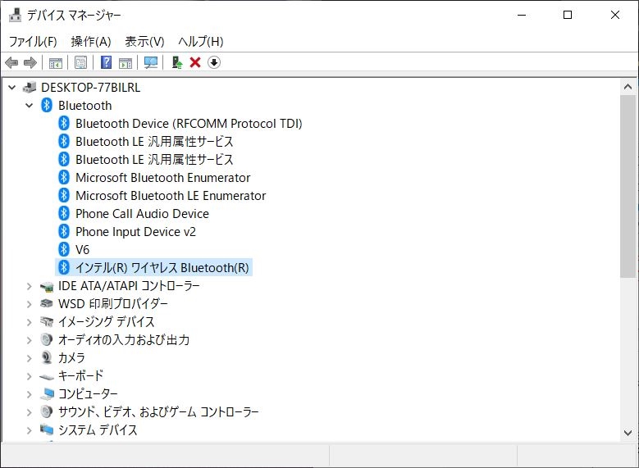Click the down-arrow disable device icon
639x468 pixels.
pyautogui.click(x=214, y=62)
